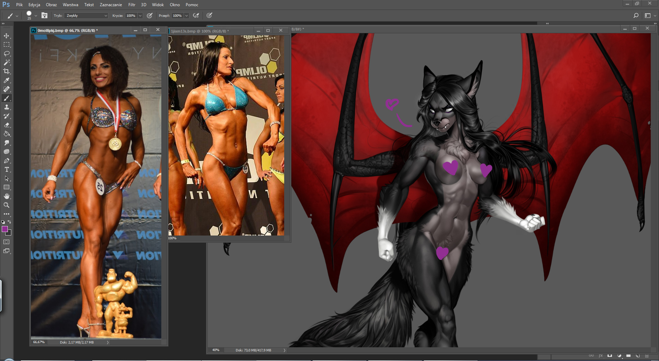Select the Eyedropper tool

(7, 81)
